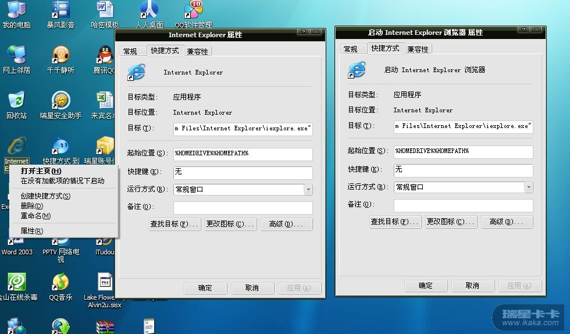Focus 起始位置(S) field in 启动 IE 浏览器 属性
570x334 pixels.
click(464, 152)
